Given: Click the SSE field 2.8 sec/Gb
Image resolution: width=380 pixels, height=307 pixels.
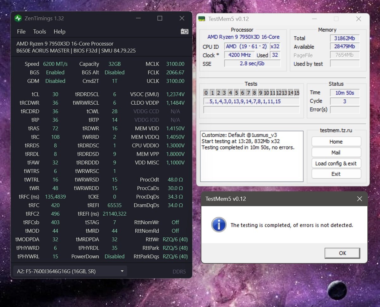Looking at the screenshot, I should pyautogui.click(x=252, y=64).
